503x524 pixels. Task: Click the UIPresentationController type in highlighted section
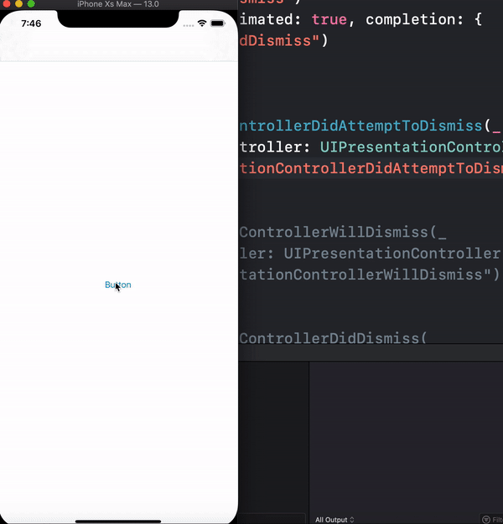click(x=412, y=147)
